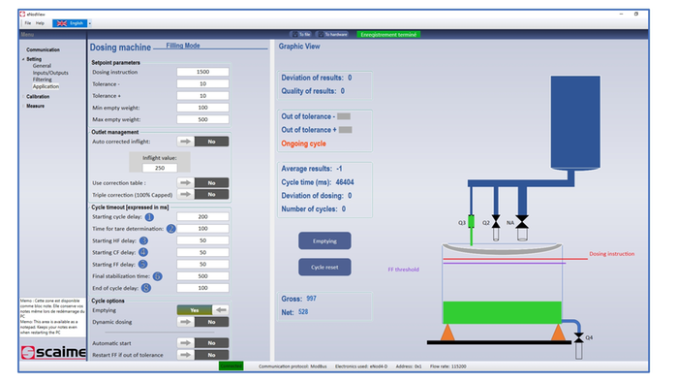The width and height of the screenshot is (678, 382).
Task: Click Communication protocol: ModBus in status bar
Action: point(293,366)
